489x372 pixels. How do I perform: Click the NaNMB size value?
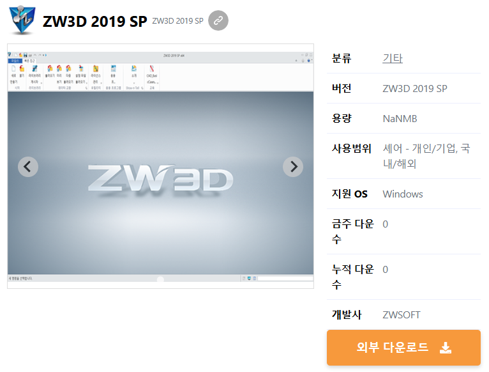[400, 119]
